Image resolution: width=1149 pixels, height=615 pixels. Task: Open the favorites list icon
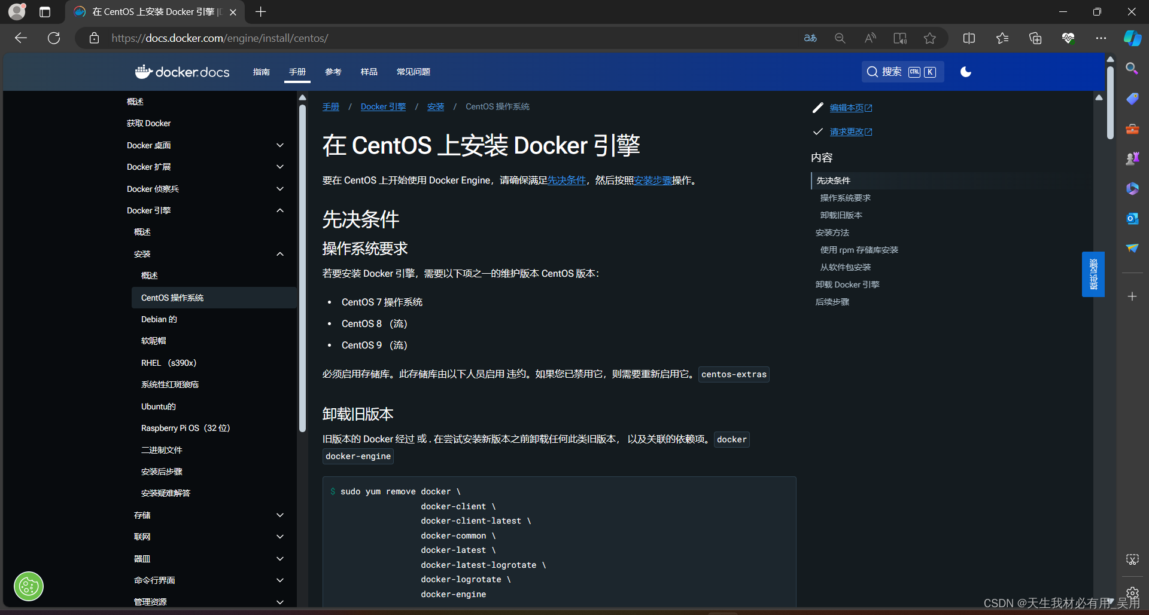pyautogui.click(x=1002, y=38)
